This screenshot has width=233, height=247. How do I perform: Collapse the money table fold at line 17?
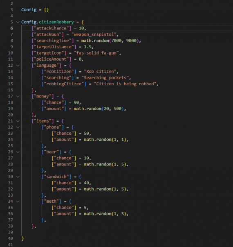coord(18,96)
